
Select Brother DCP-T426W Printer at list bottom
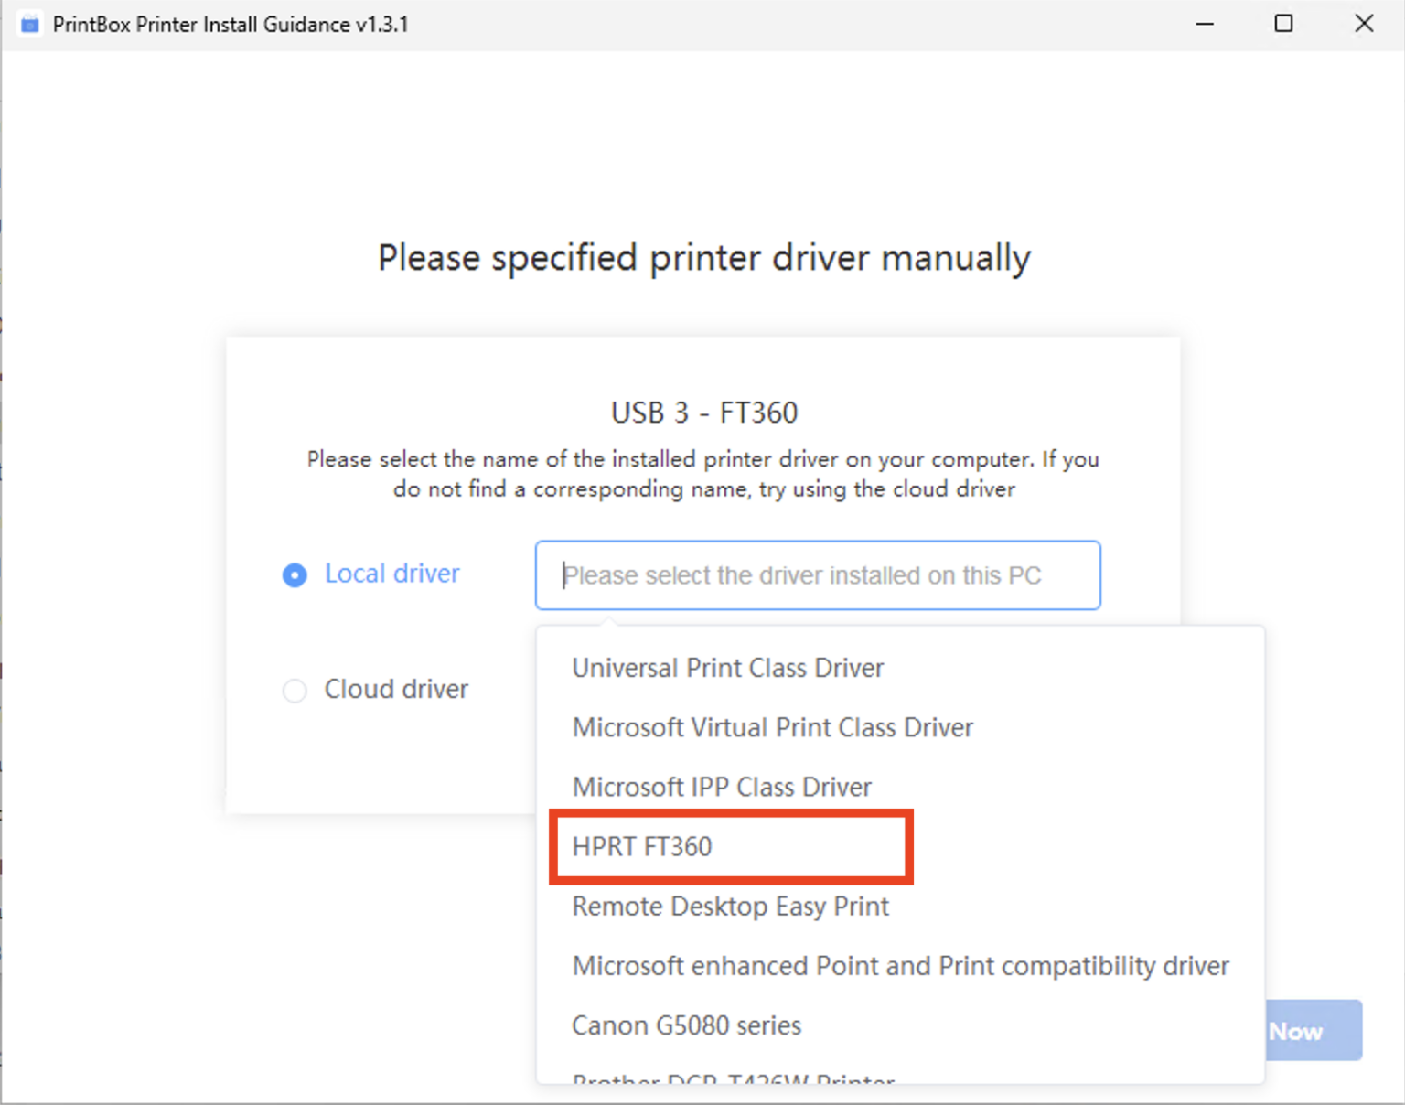[x=732, y=1082]
